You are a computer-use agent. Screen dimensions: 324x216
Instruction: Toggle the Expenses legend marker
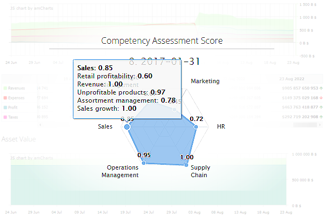pos(5,98)
